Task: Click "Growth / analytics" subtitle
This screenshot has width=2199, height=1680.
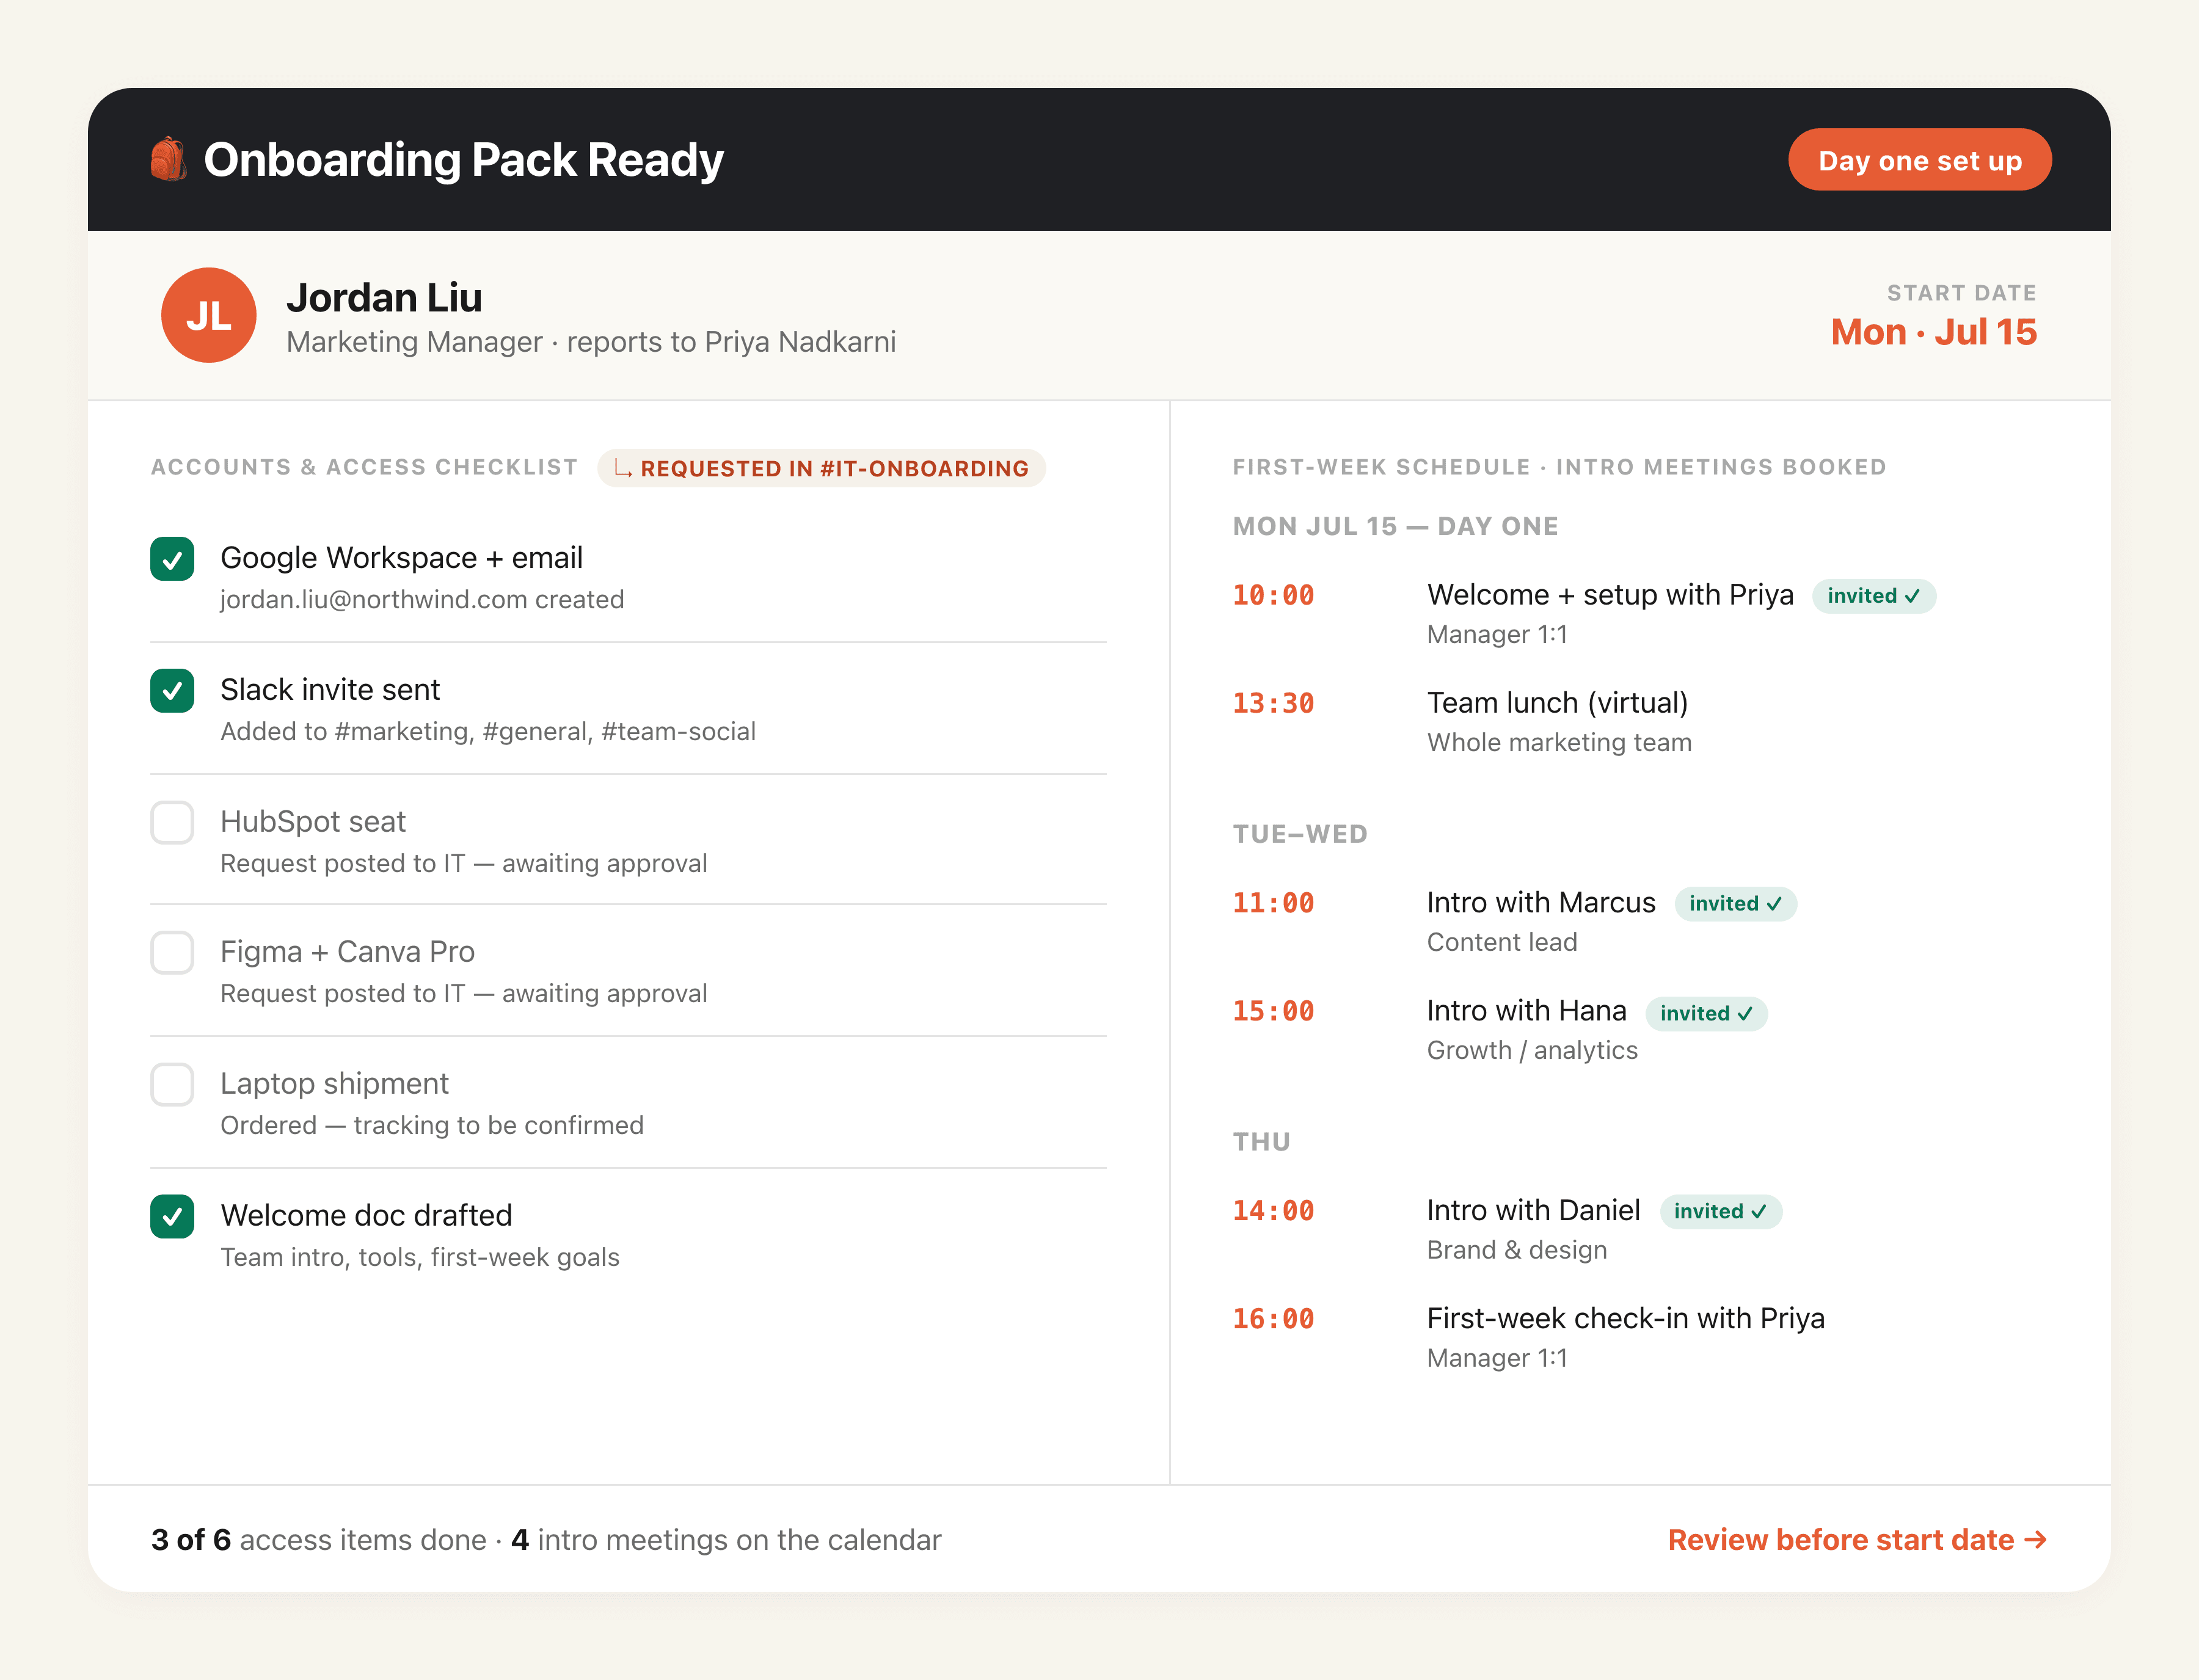Action: (1532, 1050)
